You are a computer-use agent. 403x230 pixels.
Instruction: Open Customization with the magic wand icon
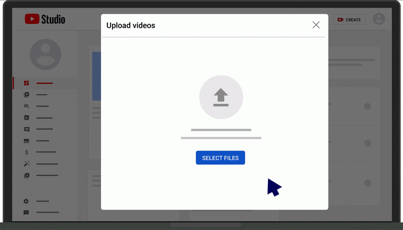click(x=26, y=164)
